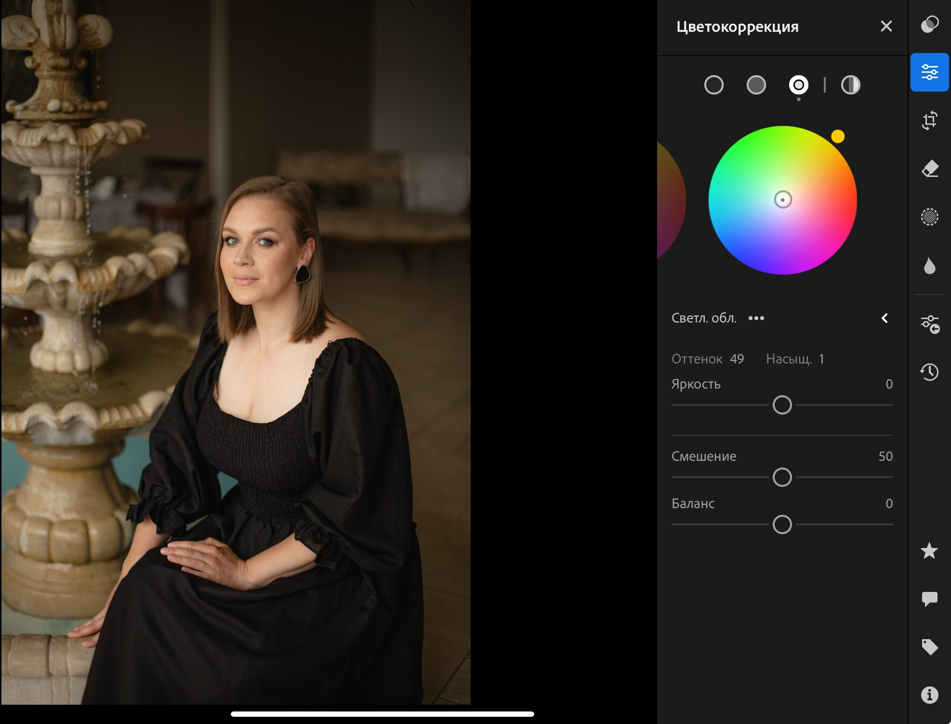Viewport: 951px width, 724px height.
Task: Open the Healing eraser tool
Action: point(929,169)
